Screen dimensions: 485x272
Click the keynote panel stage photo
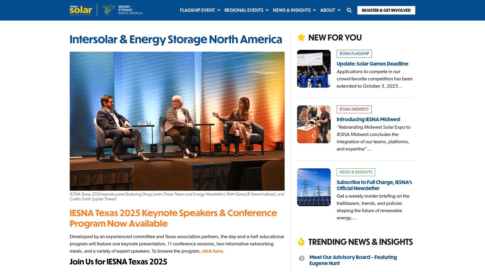click(177, 121)
